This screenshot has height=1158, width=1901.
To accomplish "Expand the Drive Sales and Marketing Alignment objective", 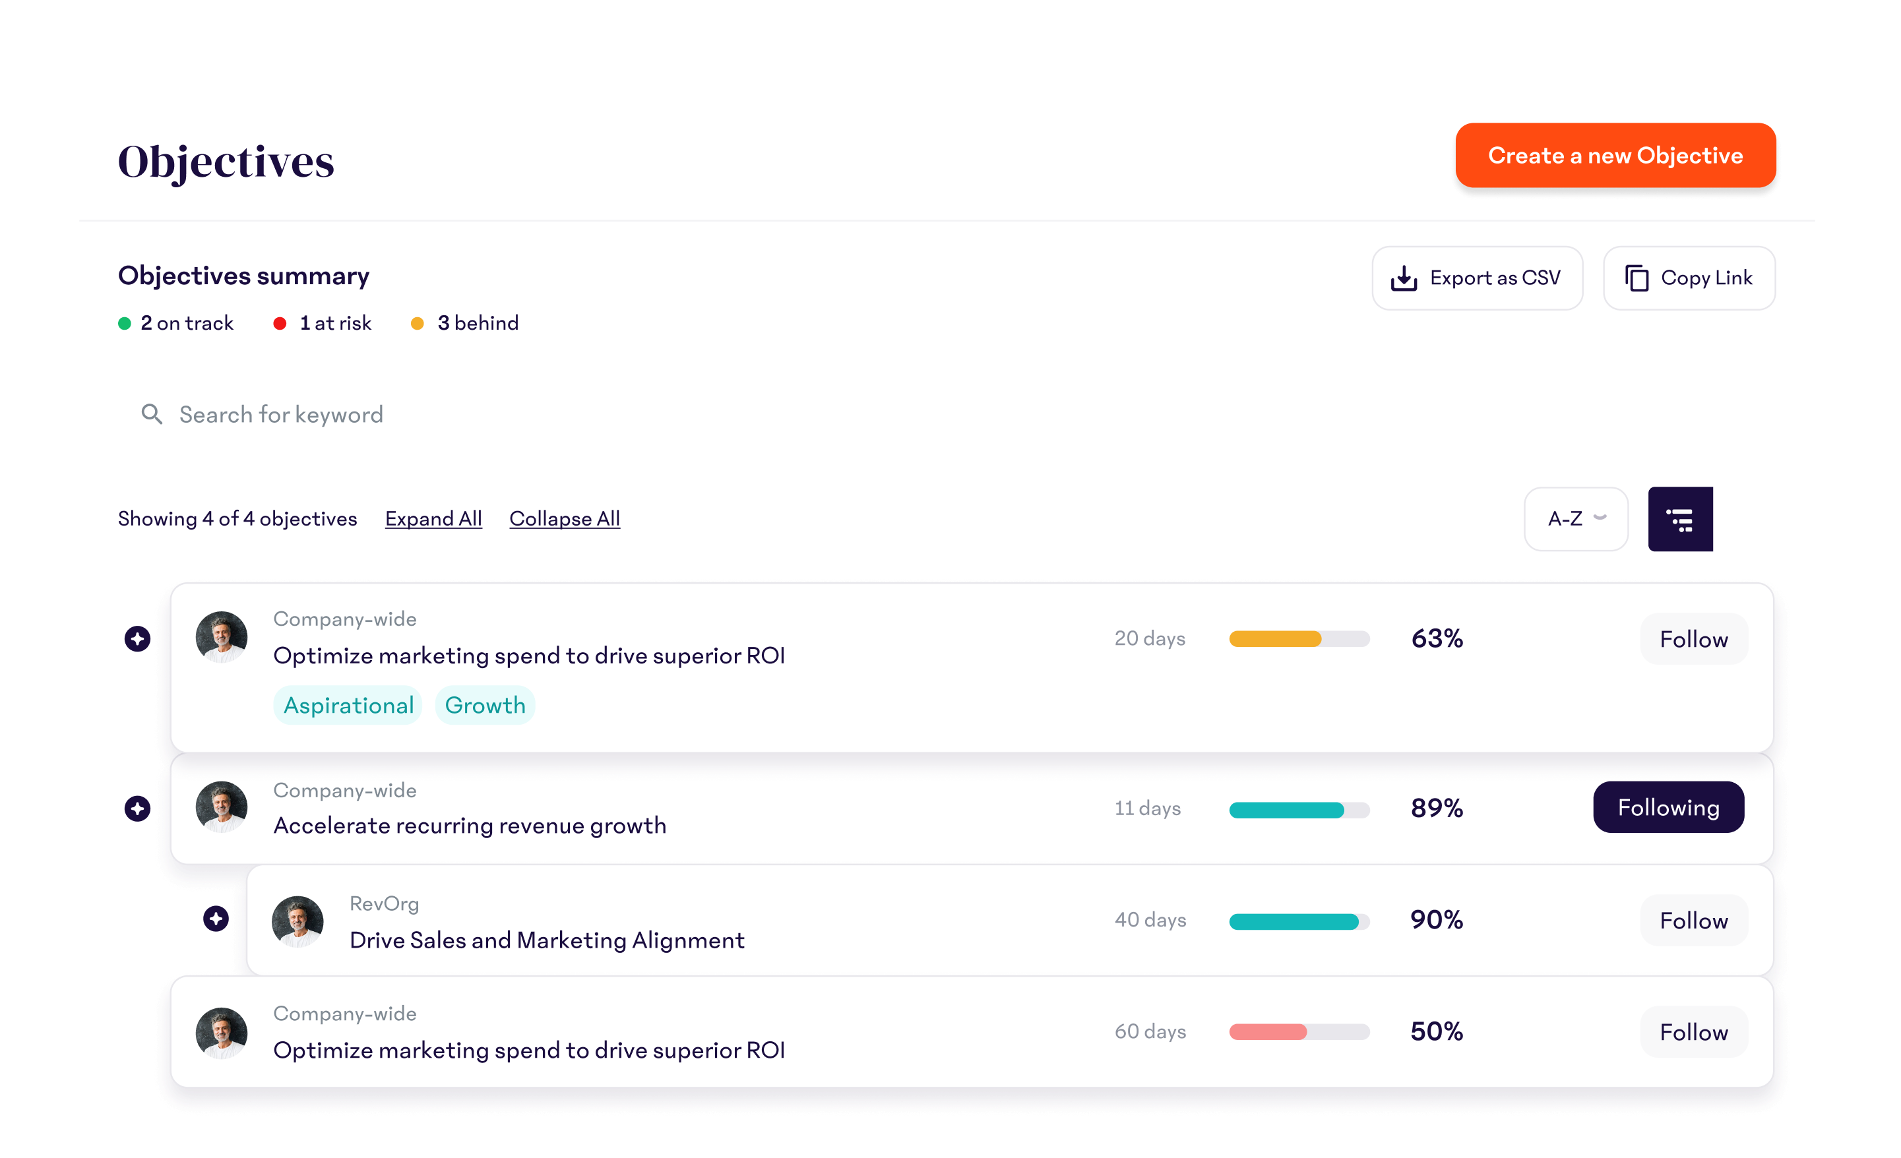I will 216,919.
